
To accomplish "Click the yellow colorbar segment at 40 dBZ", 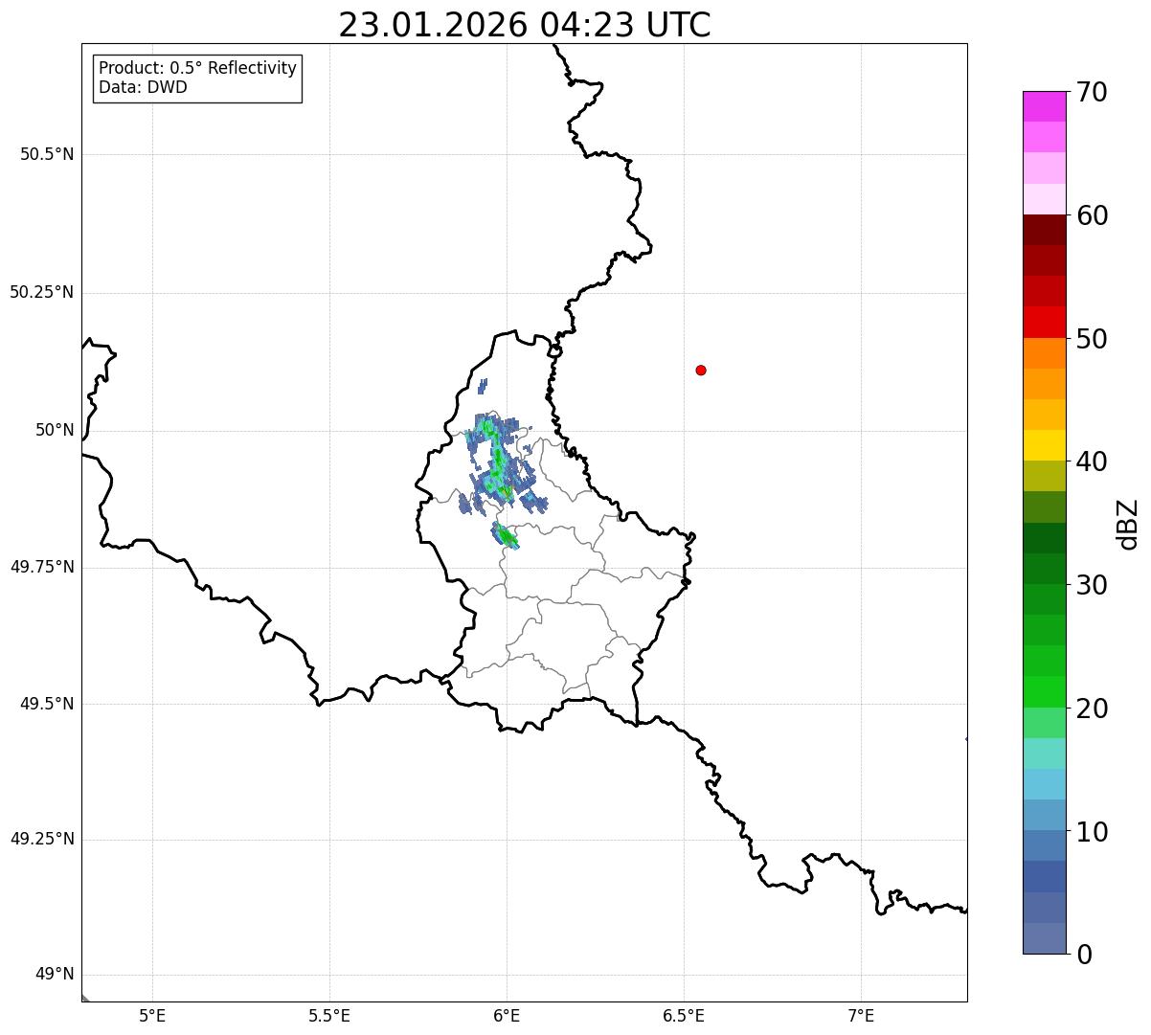I will coord(1044,445).
